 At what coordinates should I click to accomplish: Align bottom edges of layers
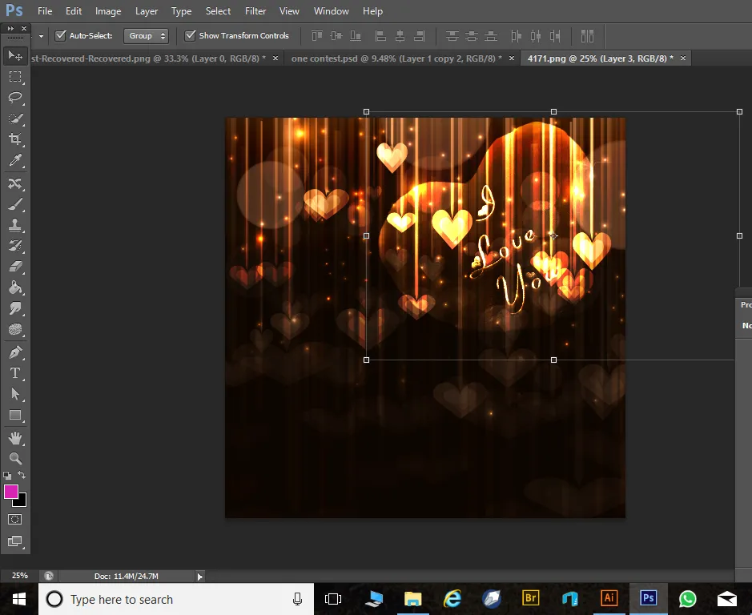pos(356,36)
